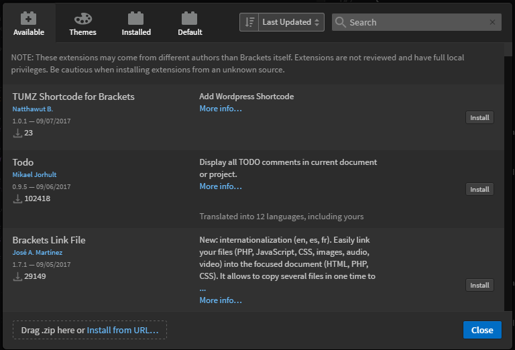Install TUMZ Shortcode for Brackets
The width and height of the screenshot is (515, 350).
(x=479, y=117)
